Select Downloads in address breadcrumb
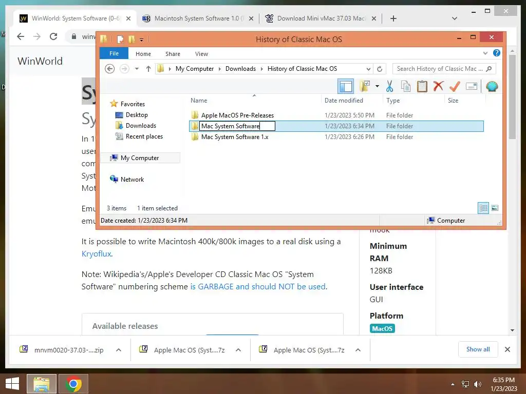The width and height of the screenshot is (526, 394). [240, 69]
